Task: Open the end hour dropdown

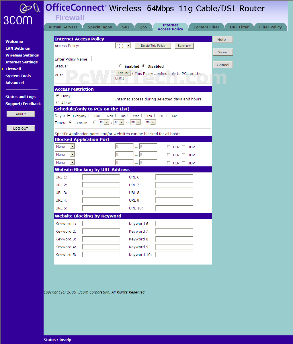Action: [135, 122]
